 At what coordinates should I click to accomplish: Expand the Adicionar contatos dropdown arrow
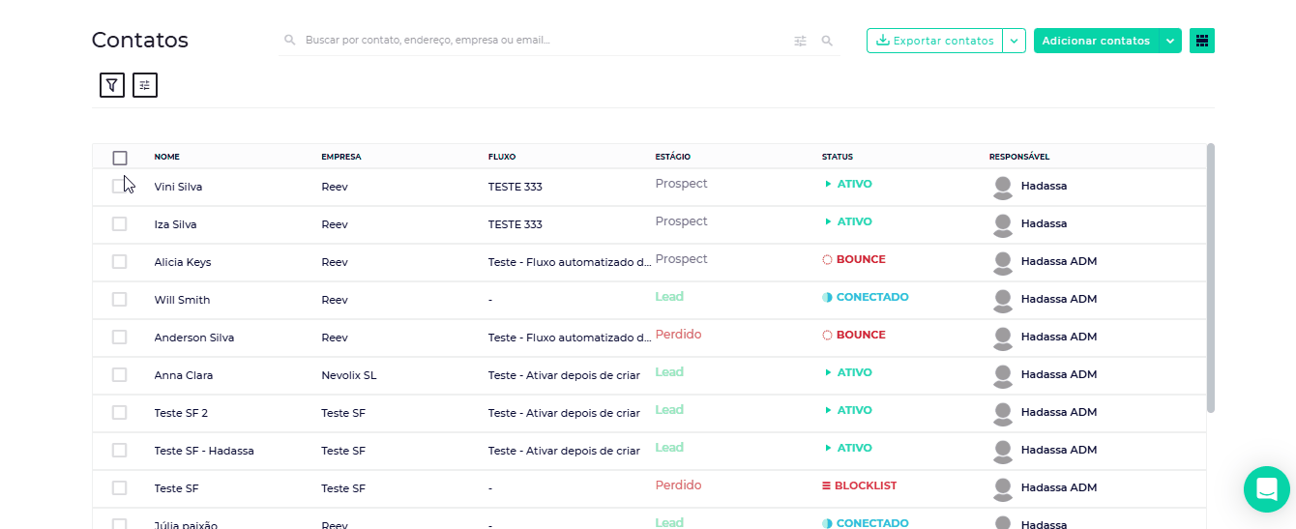(x=1170, y=41)
